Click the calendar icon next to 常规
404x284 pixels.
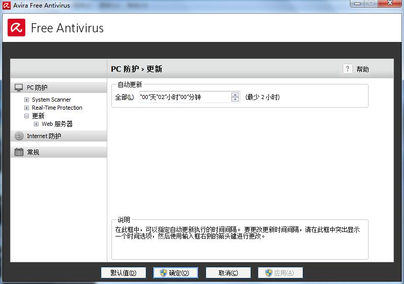(19, 152)
